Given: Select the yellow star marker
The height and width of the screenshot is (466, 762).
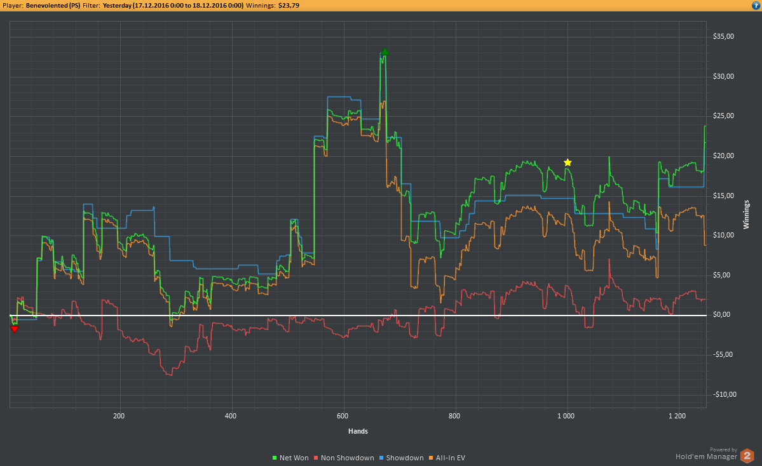Looking at the screenshot, I should point(568,163).
